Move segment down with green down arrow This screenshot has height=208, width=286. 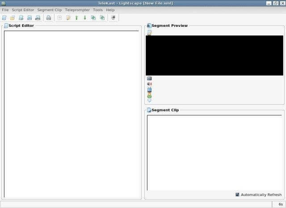tap(85, 18)
